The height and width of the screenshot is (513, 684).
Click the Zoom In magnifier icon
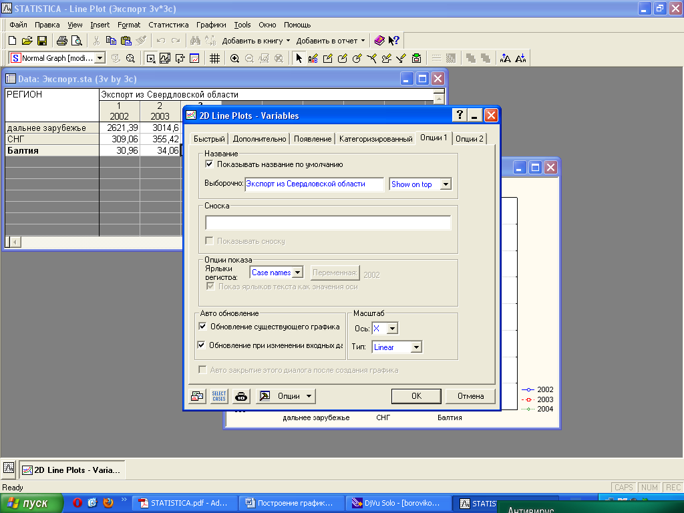(234, 58)
